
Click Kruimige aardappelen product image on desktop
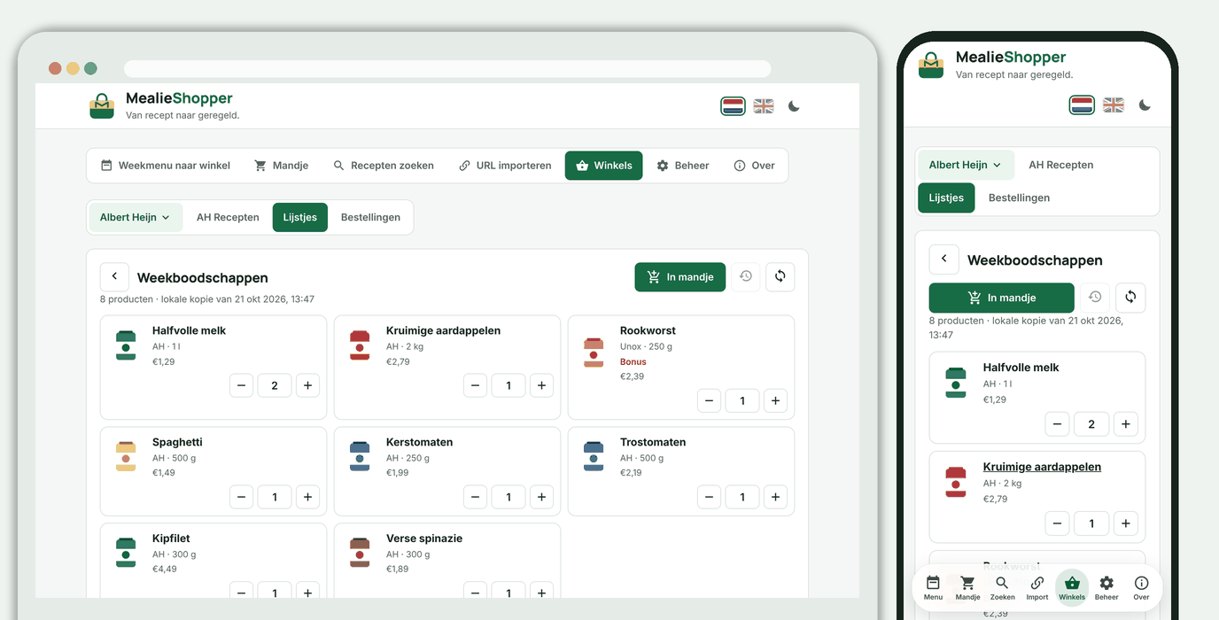coord(360,345)
